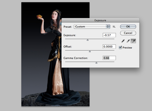The width and height of the screenshot is (152, 111).
Task: Select the black point eyedropper
Action: pyautogui.click(x=123, y=41)
